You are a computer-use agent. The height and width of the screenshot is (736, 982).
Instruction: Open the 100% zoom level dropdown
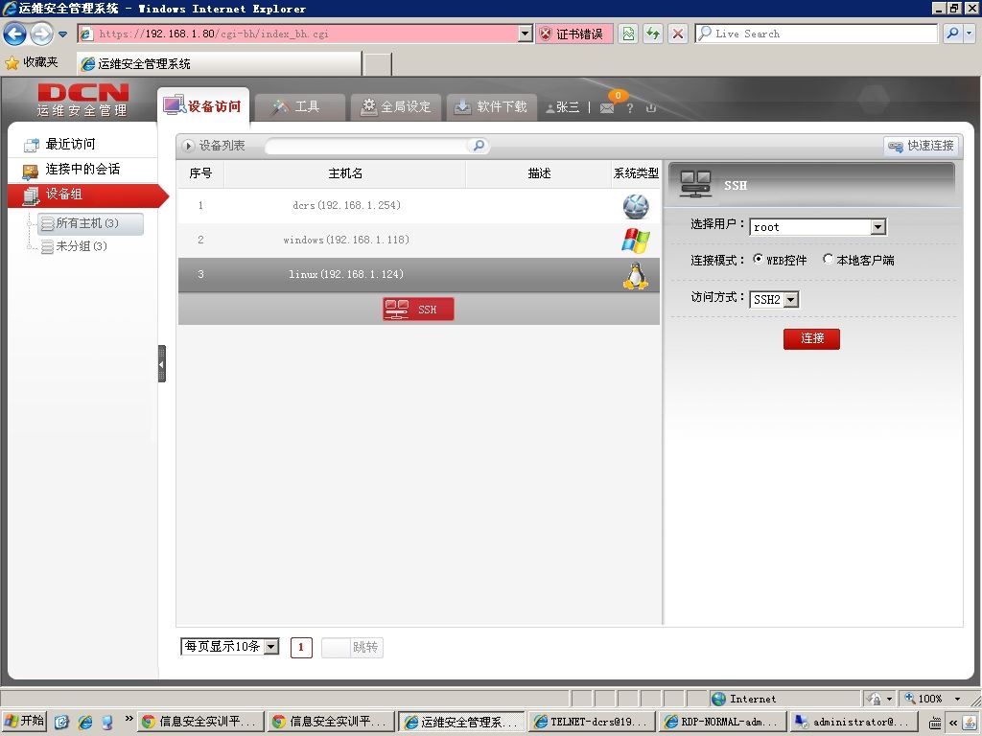957,699
